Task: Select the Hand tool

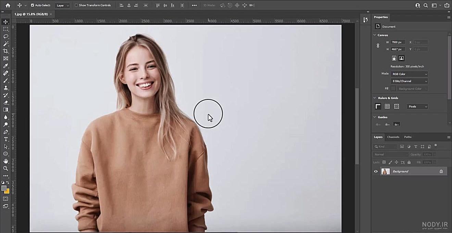Action: [6, 161]
